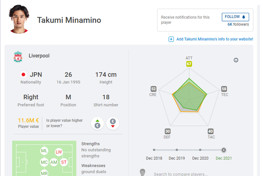Vote player value lower with red arrow
260x176 pixels.
tap(113, 124)
